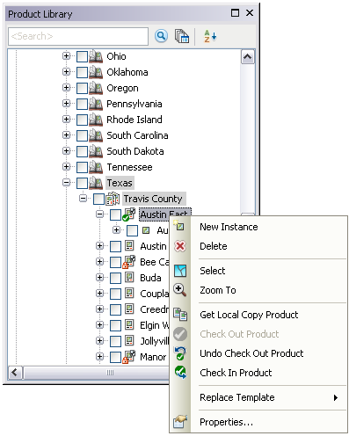Image resolution: width=349 pixels, height=436 pixels.
Task: Choose Zoom To menu entry
Action: point(258,290)
